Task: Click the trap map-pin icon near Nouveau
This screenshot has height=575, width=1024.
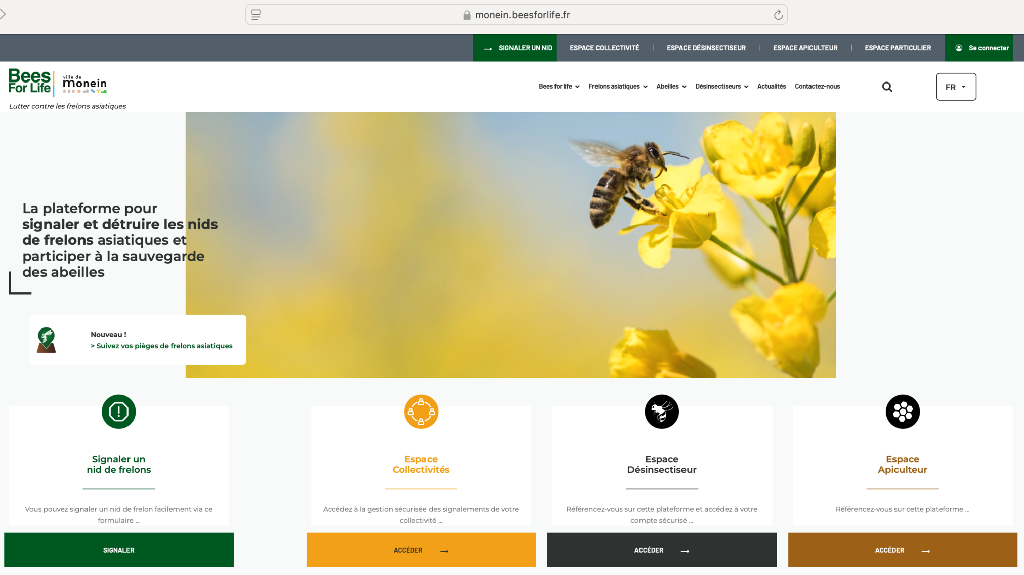Action: point(46,340)
